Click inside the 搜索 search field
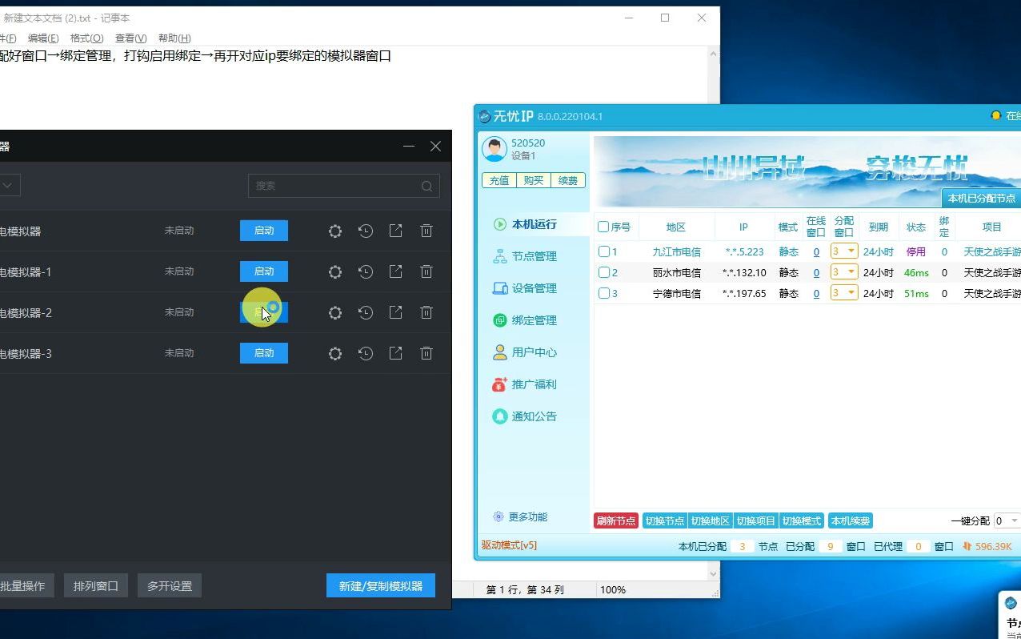The height and width of the screenshot is (639, 1021). point(336,186)
